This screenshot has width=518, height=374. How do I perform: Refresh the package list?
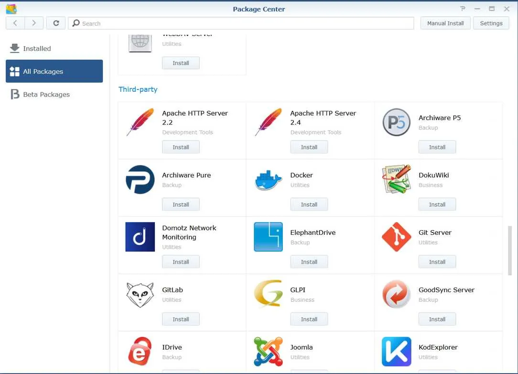[x=56, y=22]
